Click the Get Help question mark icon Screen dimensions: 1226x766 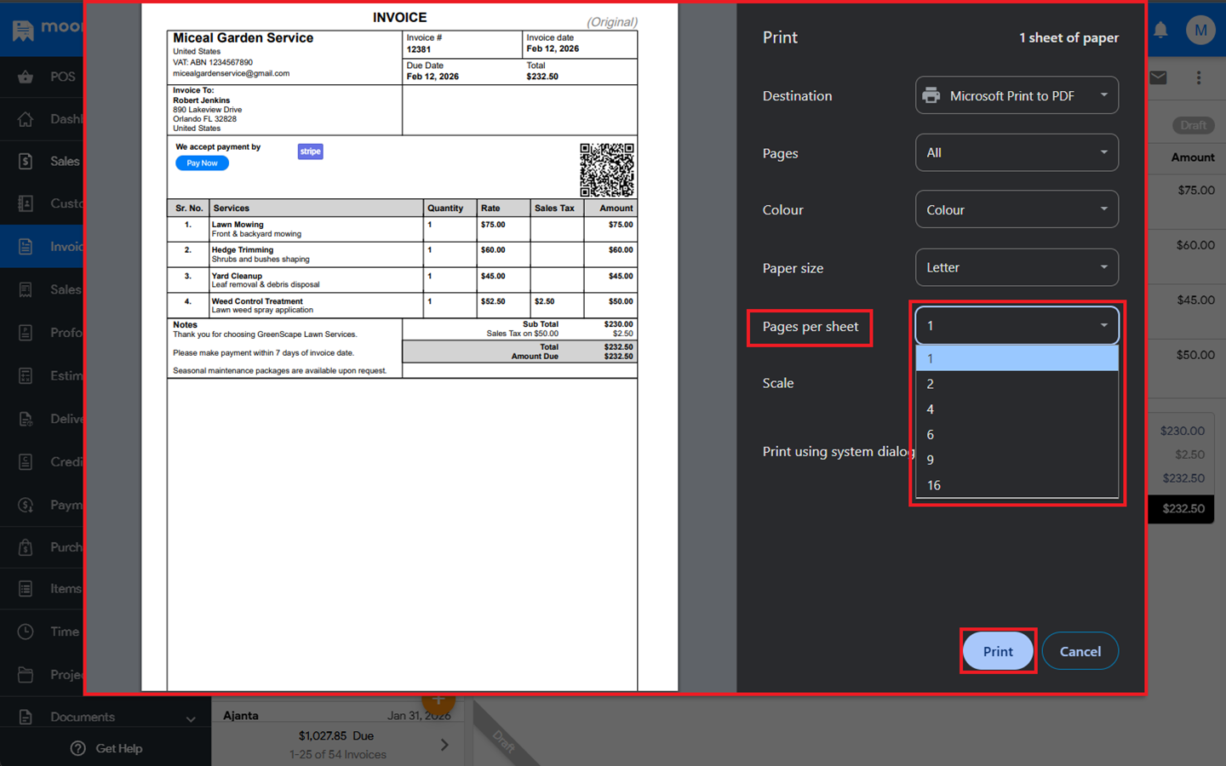click(x=78, y=748)
